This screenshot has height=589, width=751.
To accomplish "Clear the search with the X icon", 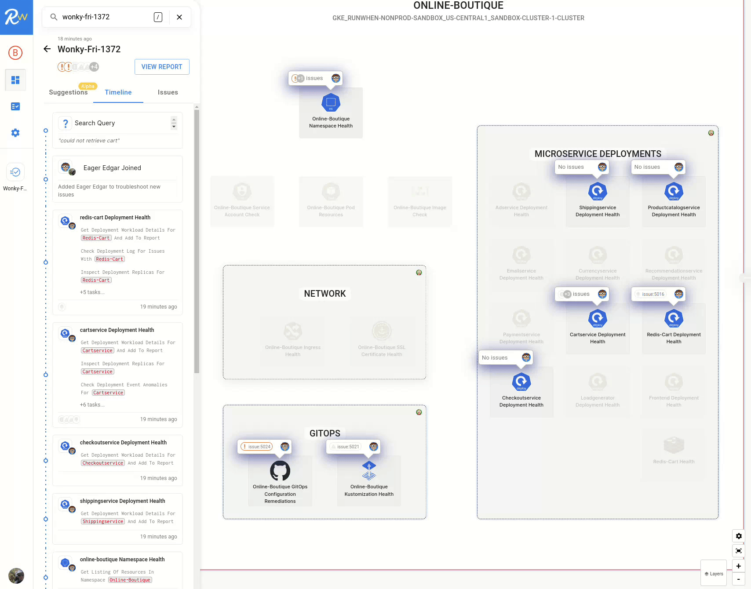I will [x=179, y=17].
